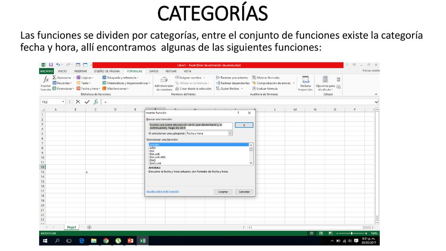
Task: Switch to the INICIO tab
Action: point(62,71)
